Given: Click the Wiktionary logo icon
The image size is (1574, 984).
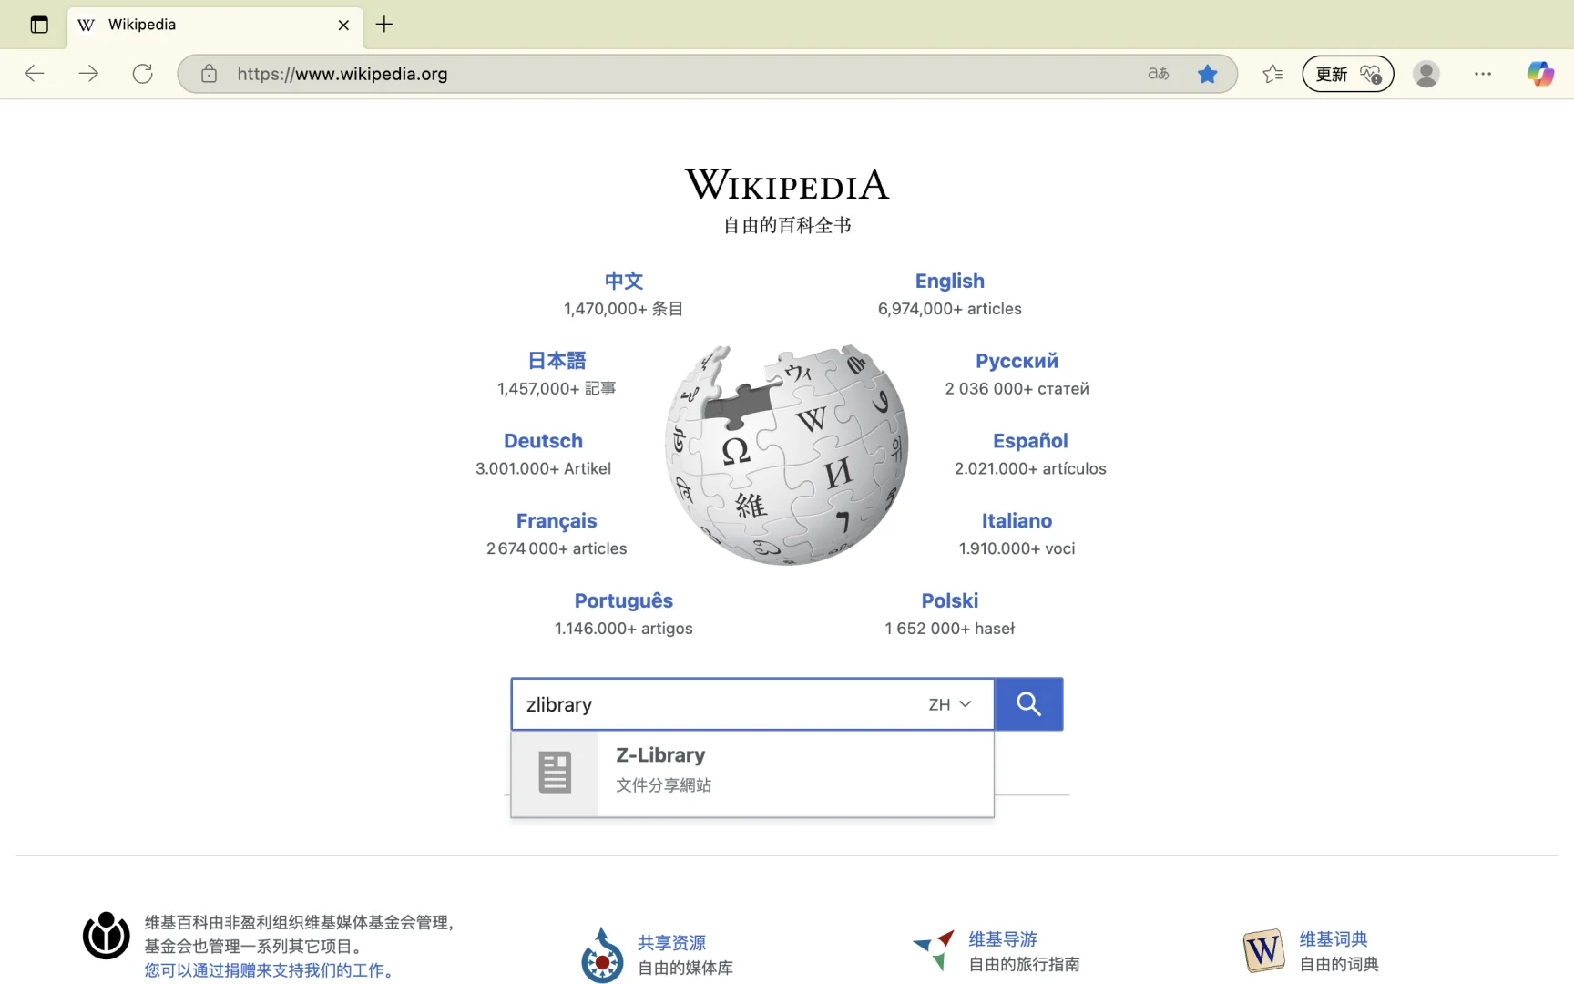Looking at the screenshot, I should [x=1263, y=951].
